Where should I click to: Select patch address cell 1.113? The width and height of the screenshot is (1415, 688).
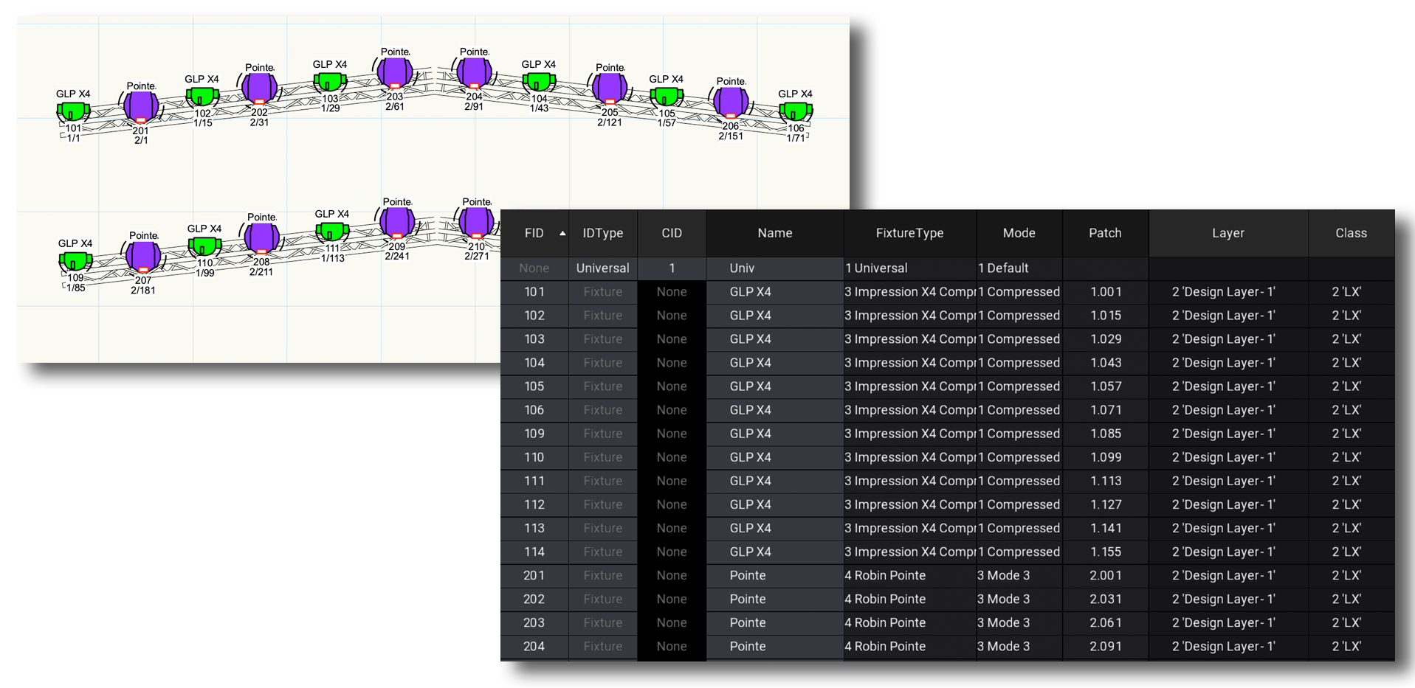[1106, 481]
